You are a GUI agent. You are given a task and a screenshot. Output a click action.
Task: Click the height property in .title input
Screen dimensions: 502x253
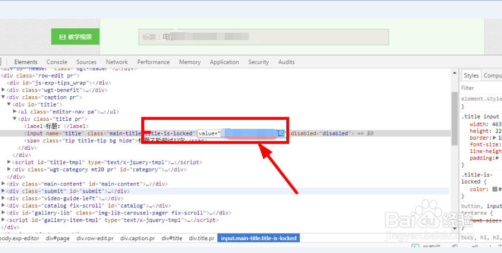click(x=480, y=131)
